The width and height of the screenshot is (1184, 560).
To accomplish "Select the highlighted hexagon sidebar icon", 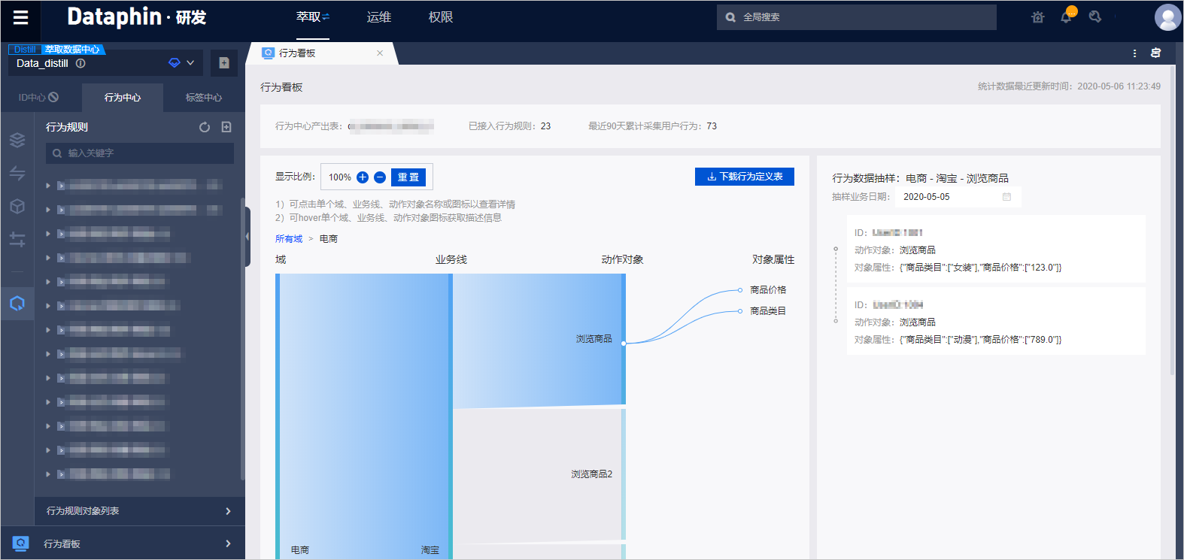I will tap(17, 304).
